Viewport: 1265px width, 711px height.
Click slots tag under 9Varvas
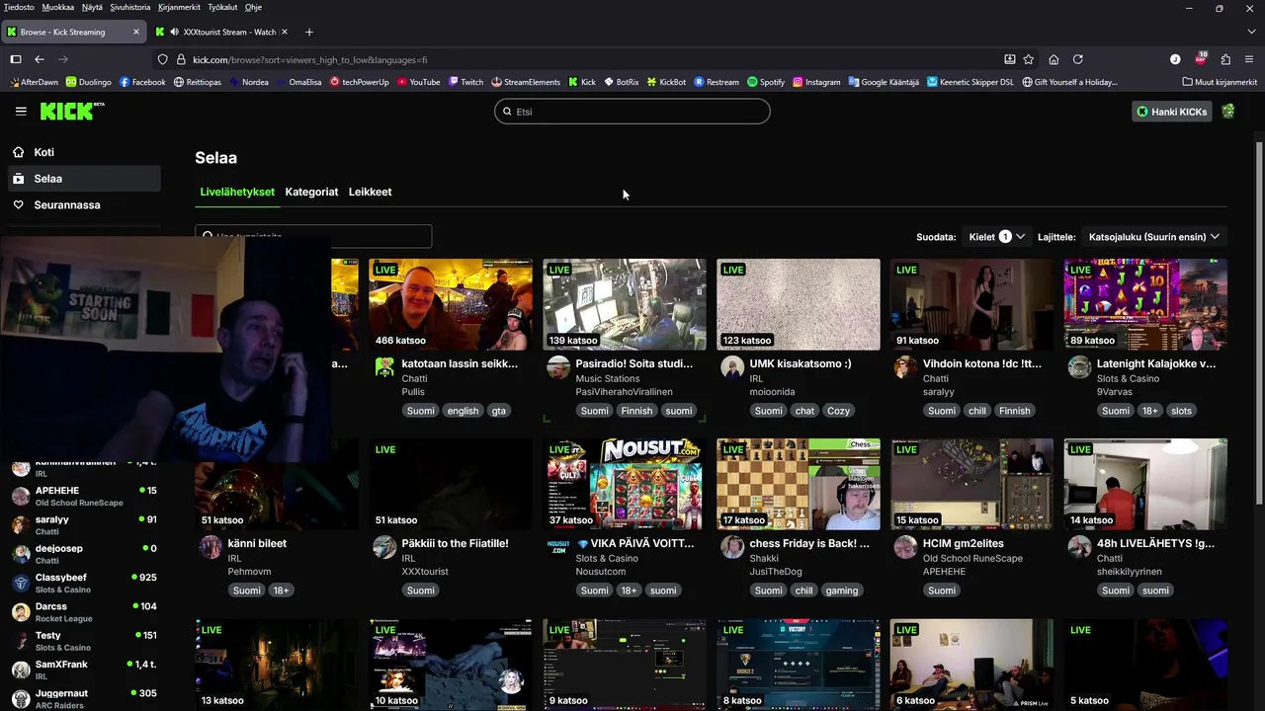coord(1181,411)
